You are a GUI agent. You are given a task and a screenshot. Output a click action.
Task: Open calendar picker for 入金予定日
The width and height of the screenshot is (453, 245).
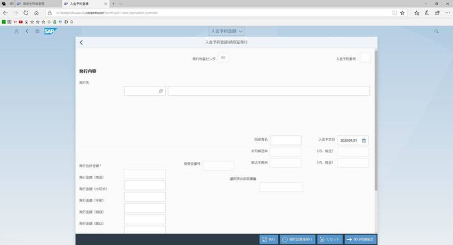364,140
